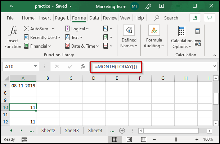Zoom out with minus button
The width and height of the screenshot is (220, 144).
(154, 140)
